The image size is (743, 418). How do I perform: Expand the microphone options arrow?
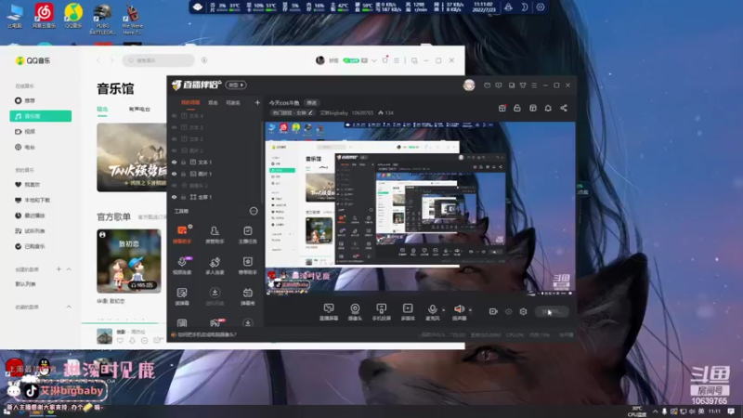point(444,310)
